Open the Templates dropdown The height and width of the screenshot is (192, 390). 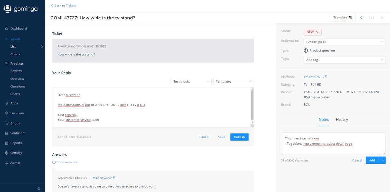click(233, 82)
